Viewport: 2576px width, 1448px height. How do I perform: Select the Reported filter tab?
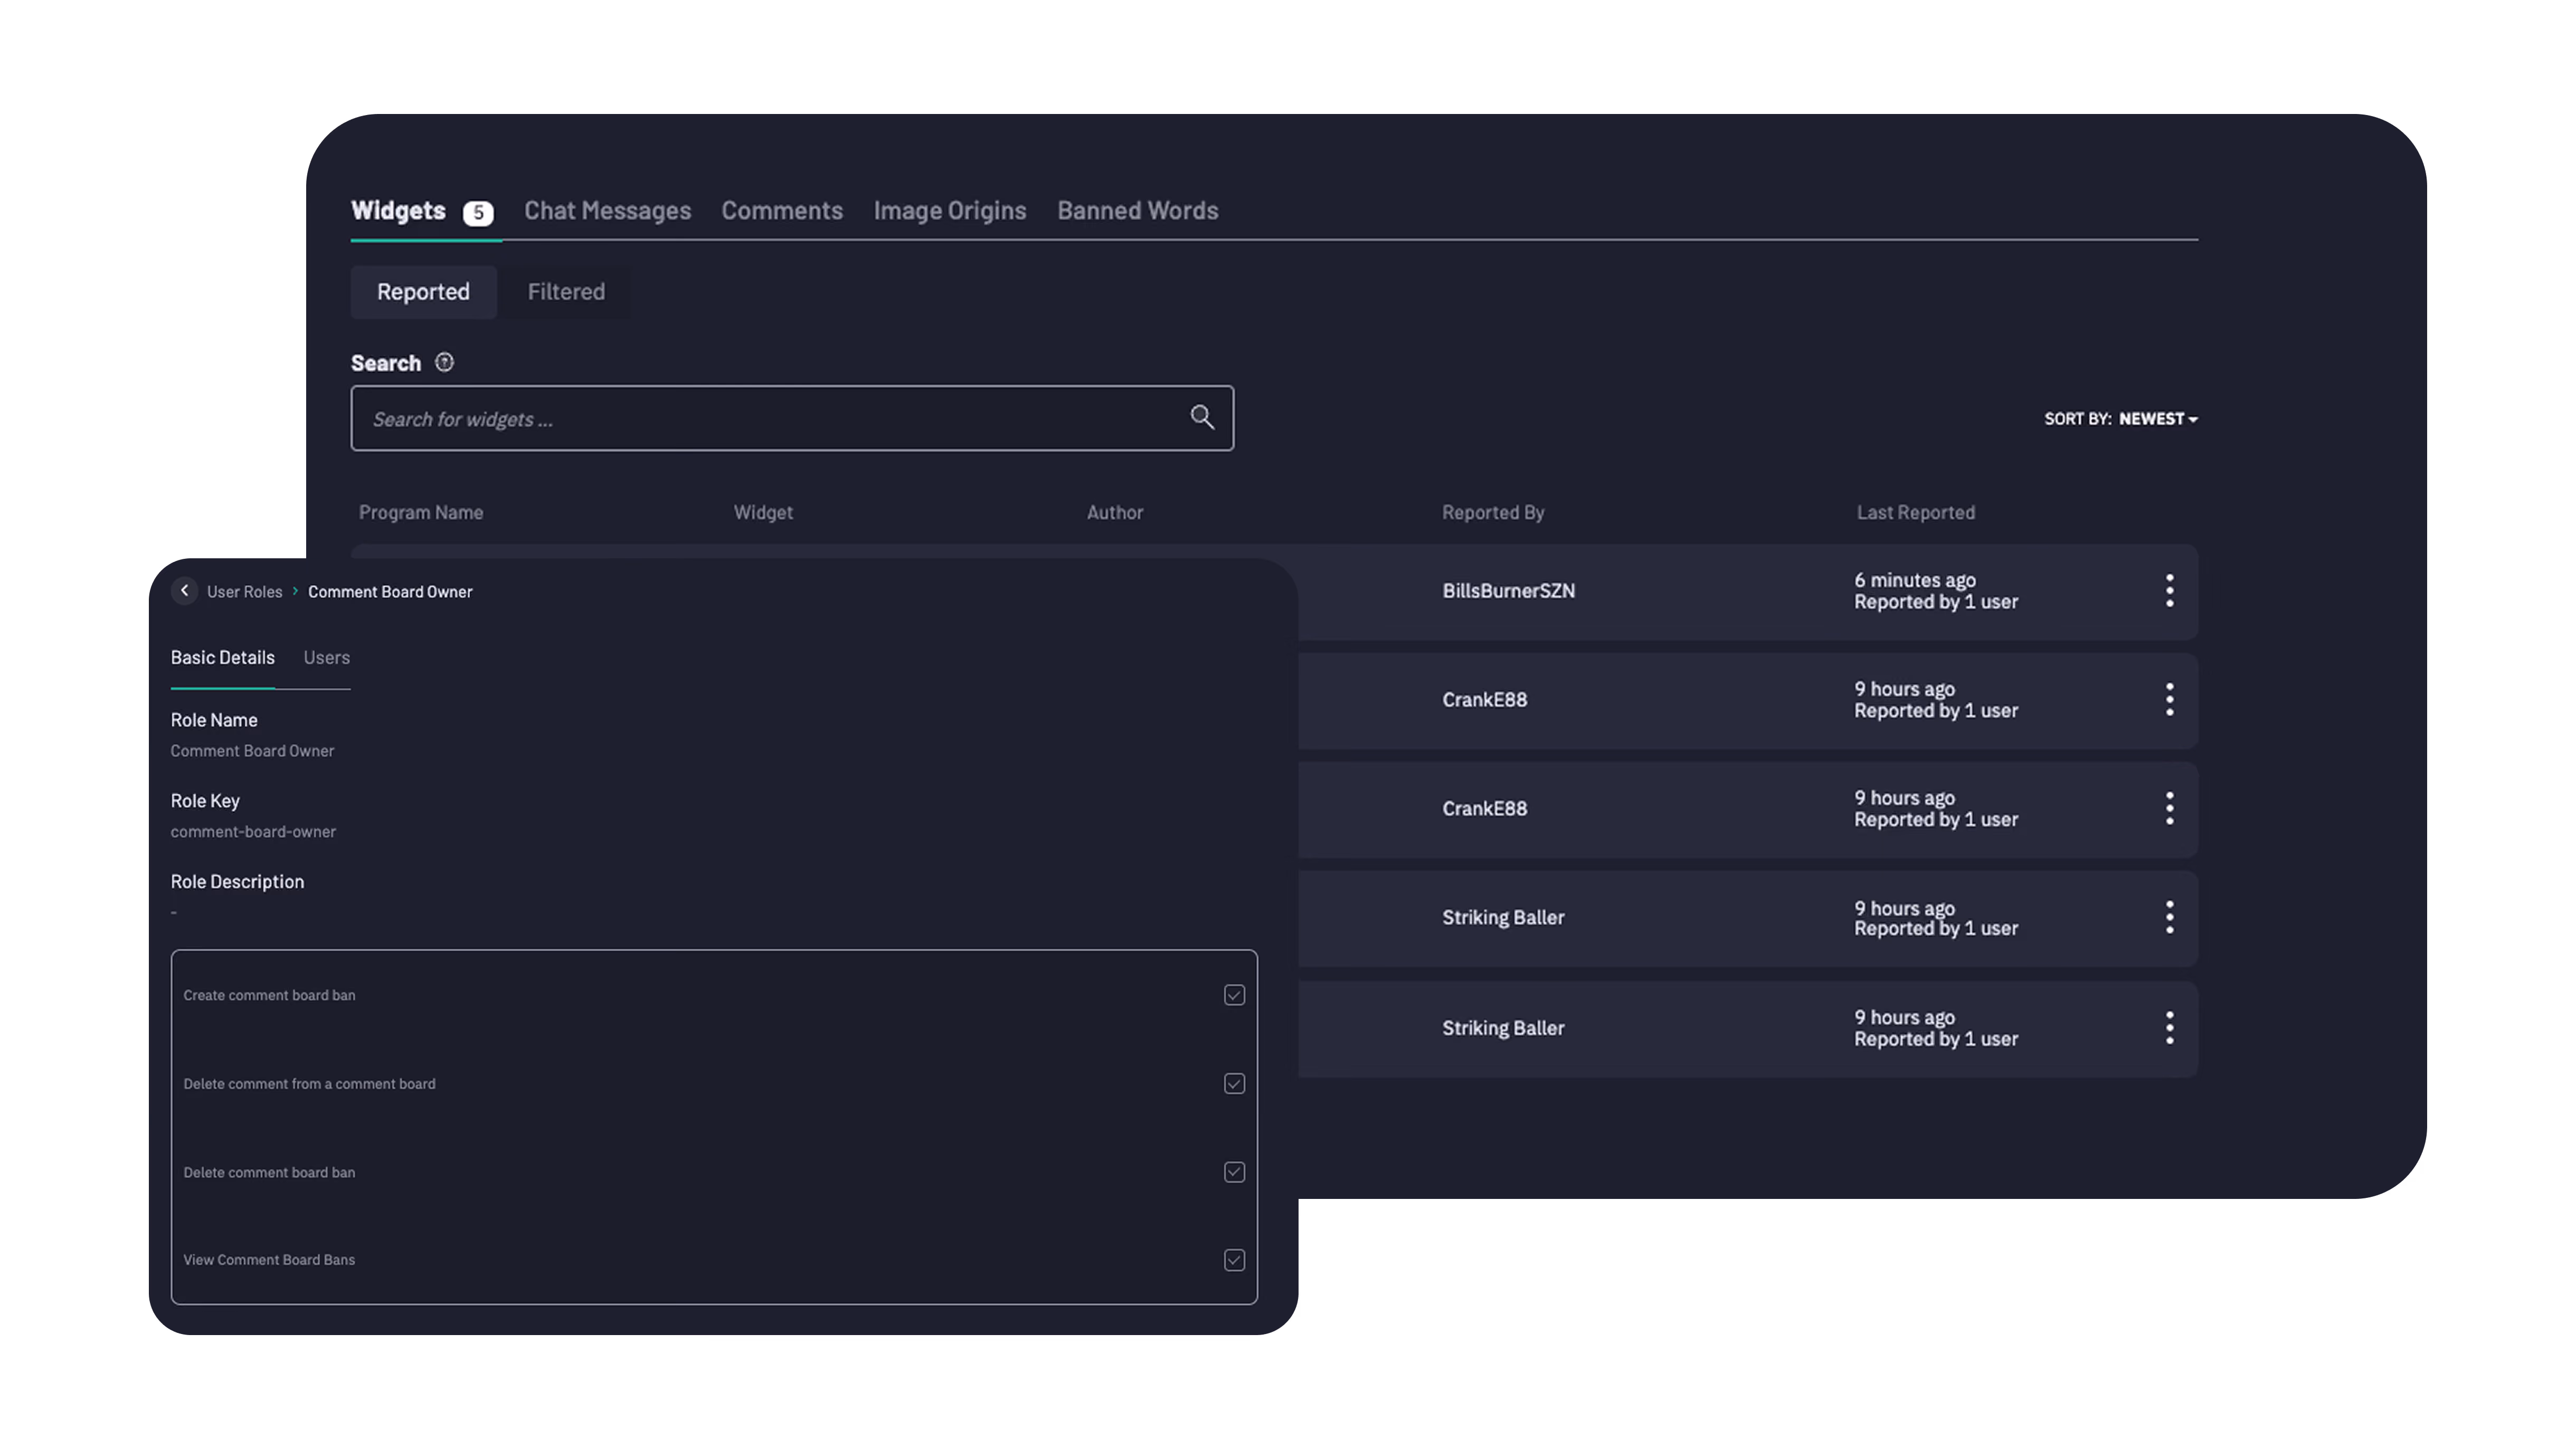tap(423, 292)
